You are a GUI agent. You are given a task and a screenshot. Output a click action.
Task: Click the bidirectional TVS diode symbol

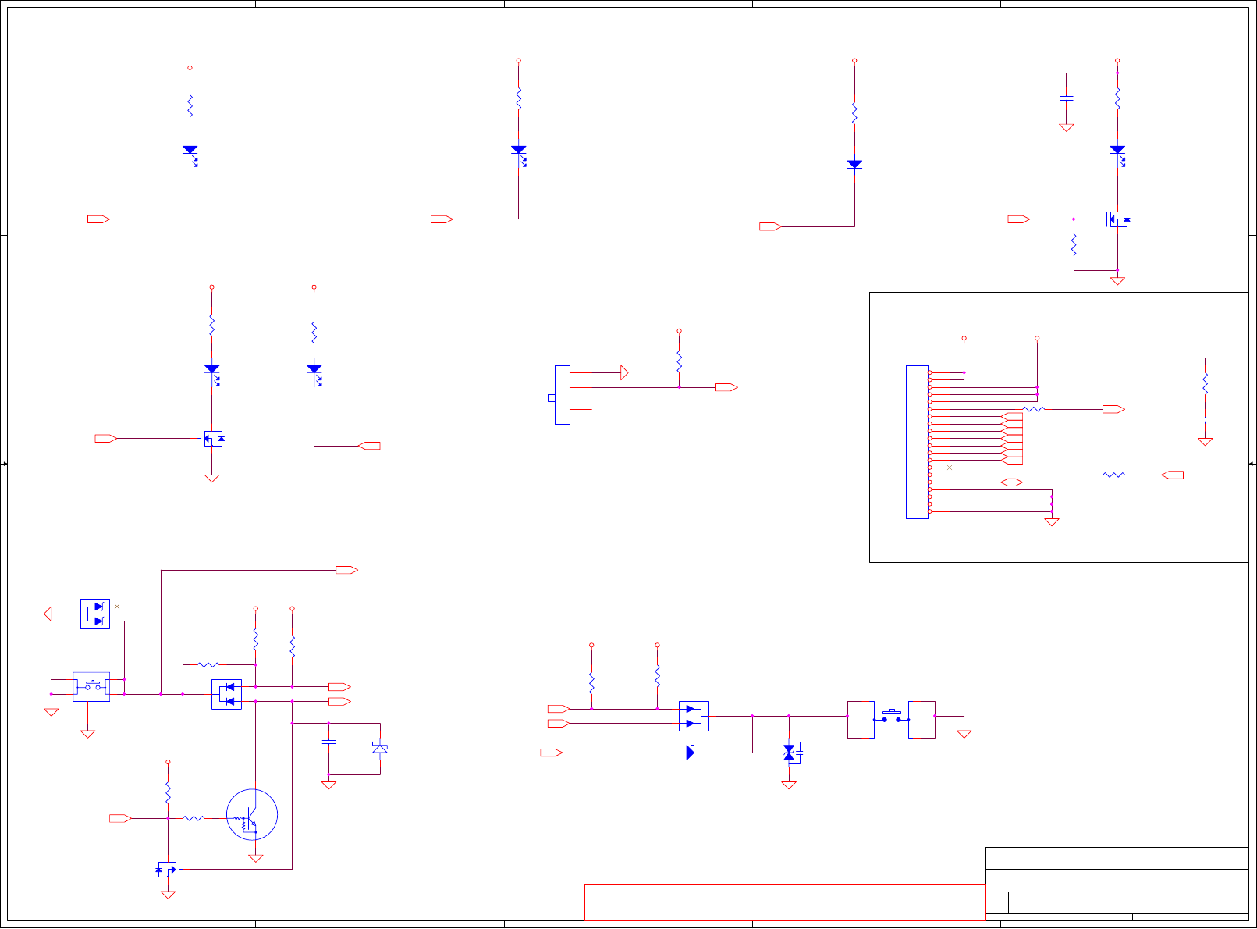(789, 753)
